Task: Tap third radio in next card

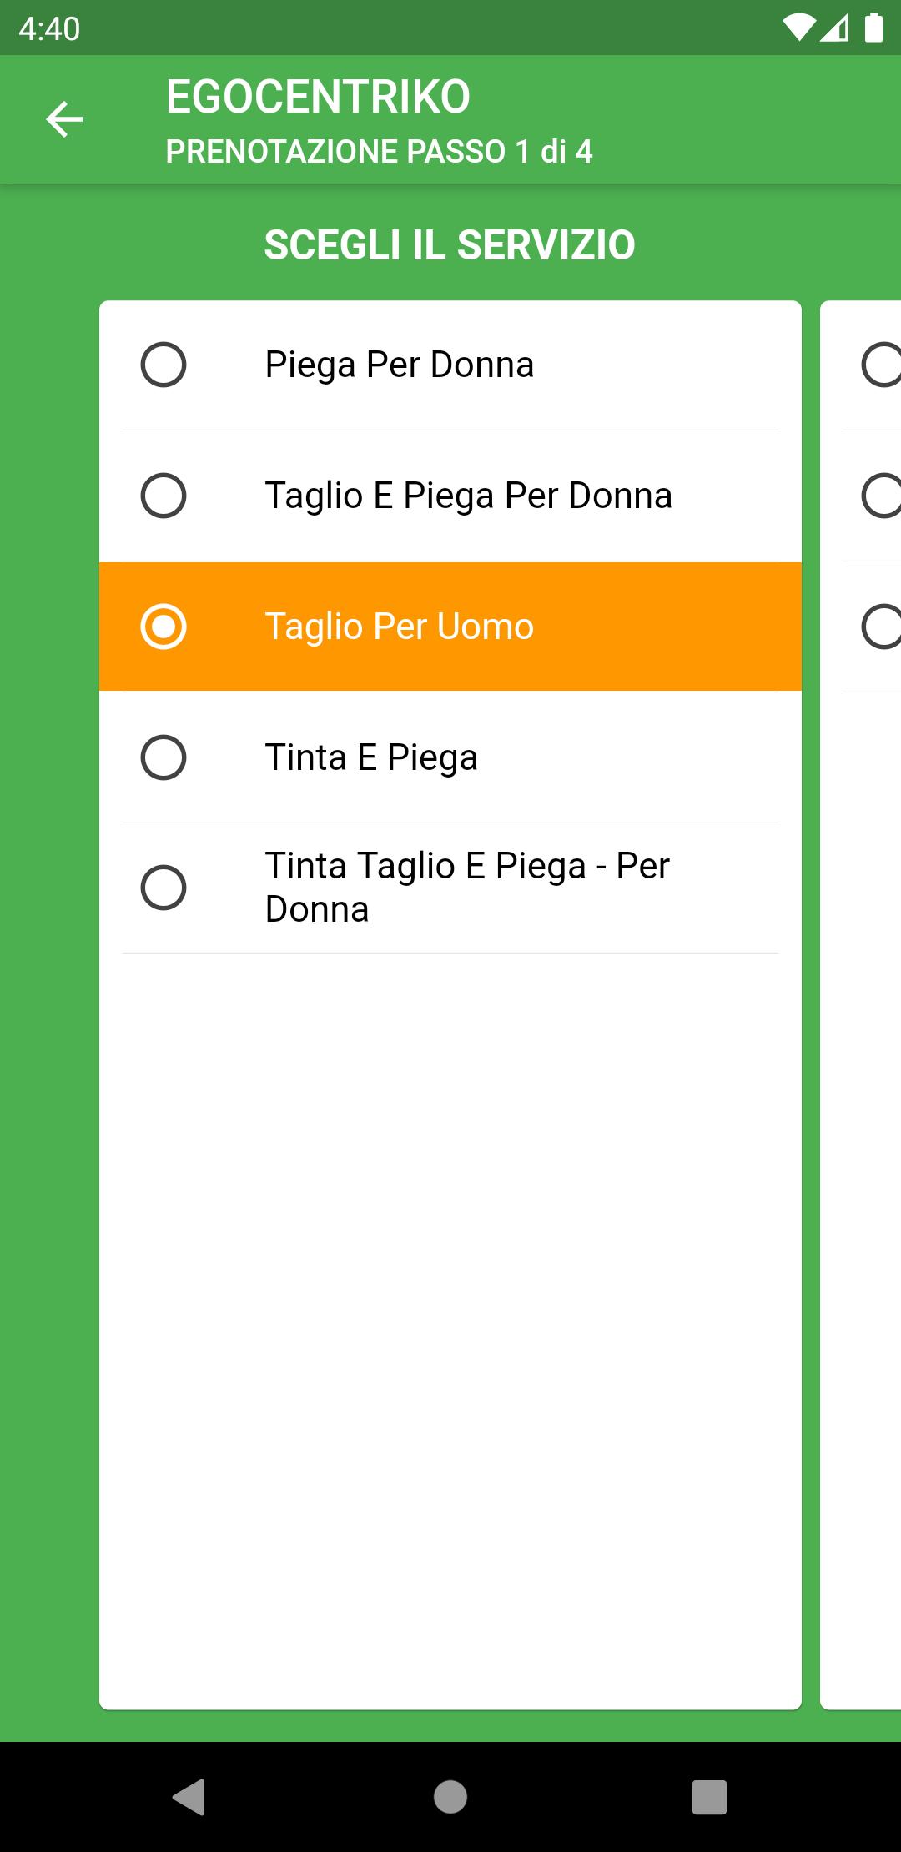Action: (x=881, y=627)
